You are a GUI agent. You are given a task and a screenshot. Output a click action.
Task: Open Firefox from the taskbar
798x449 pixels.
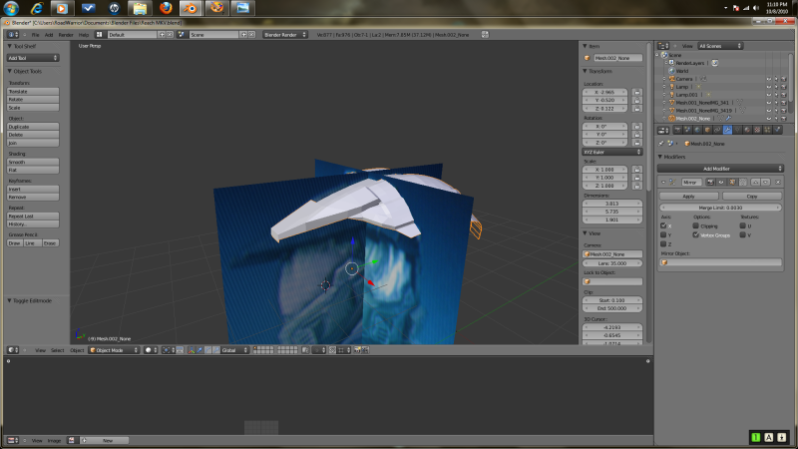pyautogui.click(x=166, y=8)
